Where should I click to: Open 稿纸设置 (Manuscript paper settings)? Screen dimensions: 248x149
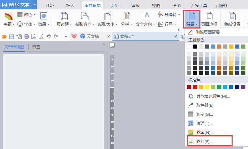[x=232, y=19]
